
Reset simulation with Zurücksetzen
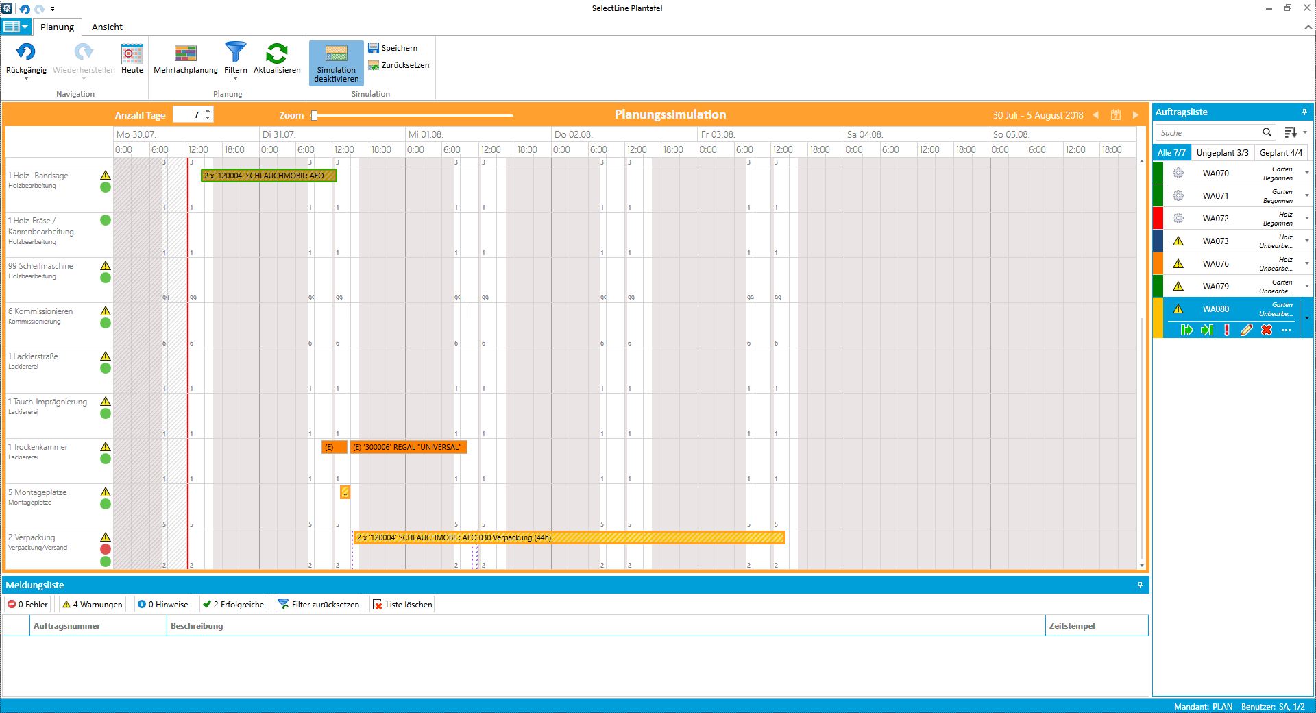click(398, 65)
